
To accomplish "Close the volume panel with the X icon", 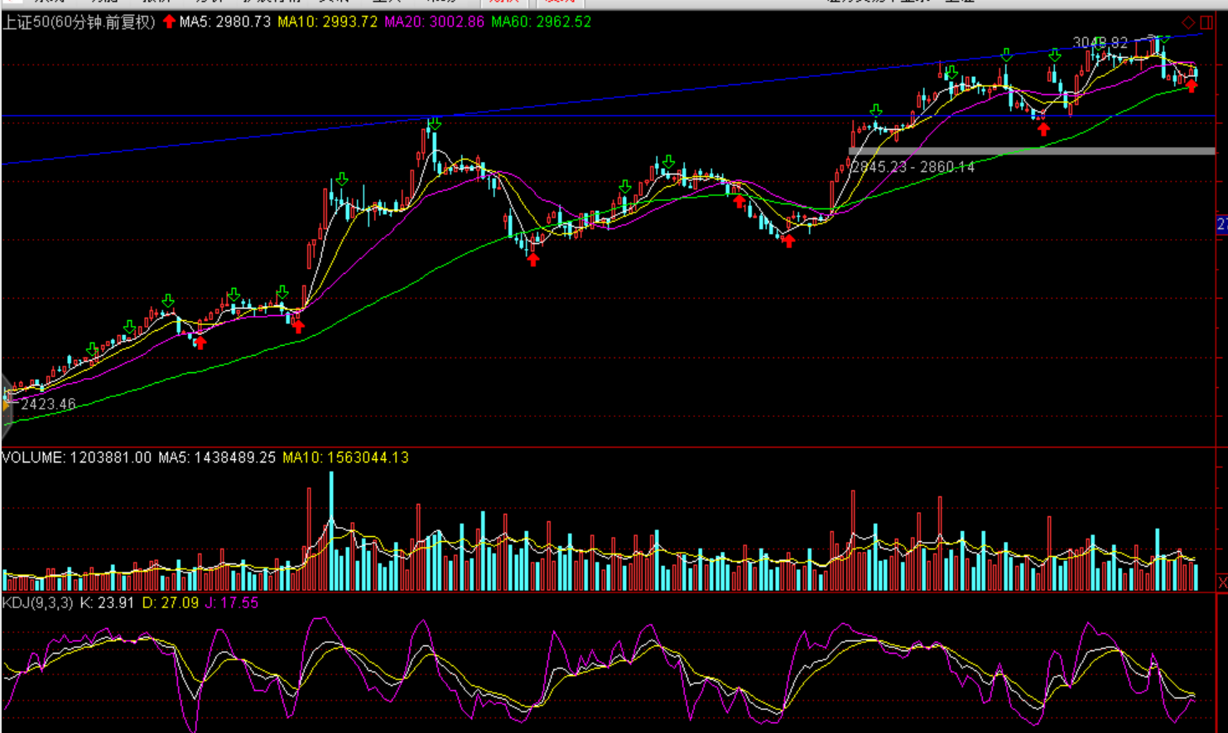I will 1222,583.
